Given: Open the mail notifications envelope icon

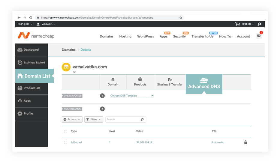Looking at the screenshot, I should click(259, 36).
